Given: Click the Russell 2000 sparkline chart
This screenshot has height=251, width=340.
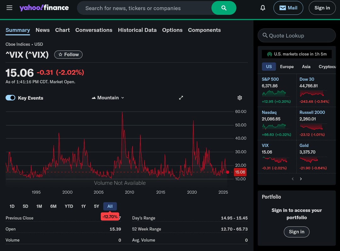Looking at the screenshot, I should point(313,126).
